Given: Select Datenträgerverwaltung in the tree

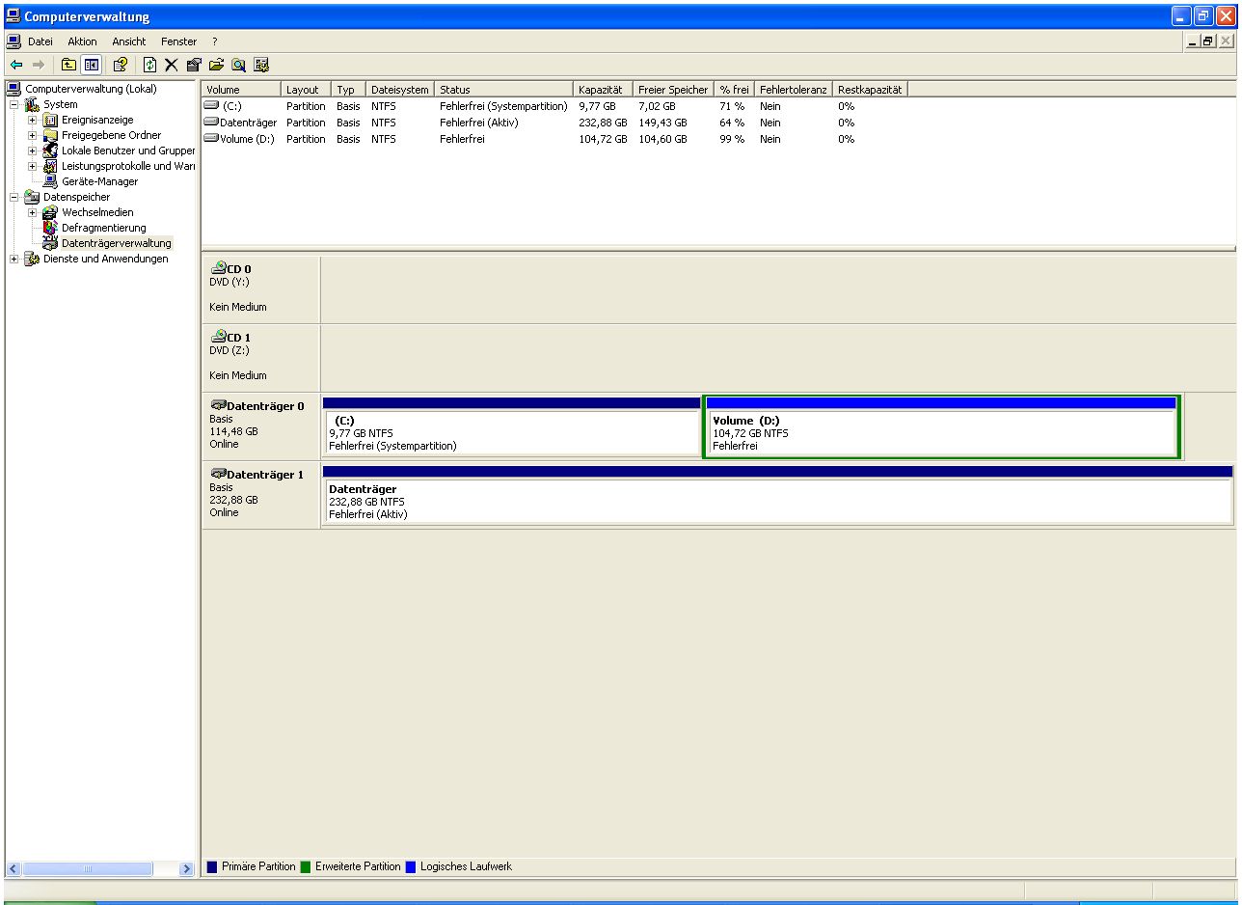Looking at the screenshot, I should 116,243.
